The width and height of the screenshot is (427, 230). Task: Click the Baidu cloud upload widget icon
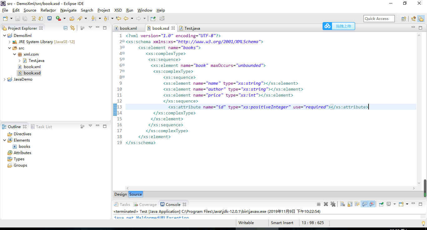pos(328,26)
